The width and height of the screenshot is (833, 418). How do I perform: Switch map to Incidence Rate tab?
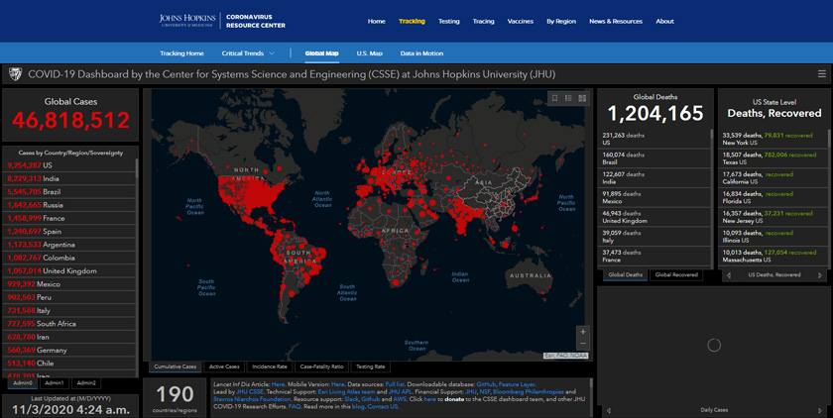pos(269,366)
